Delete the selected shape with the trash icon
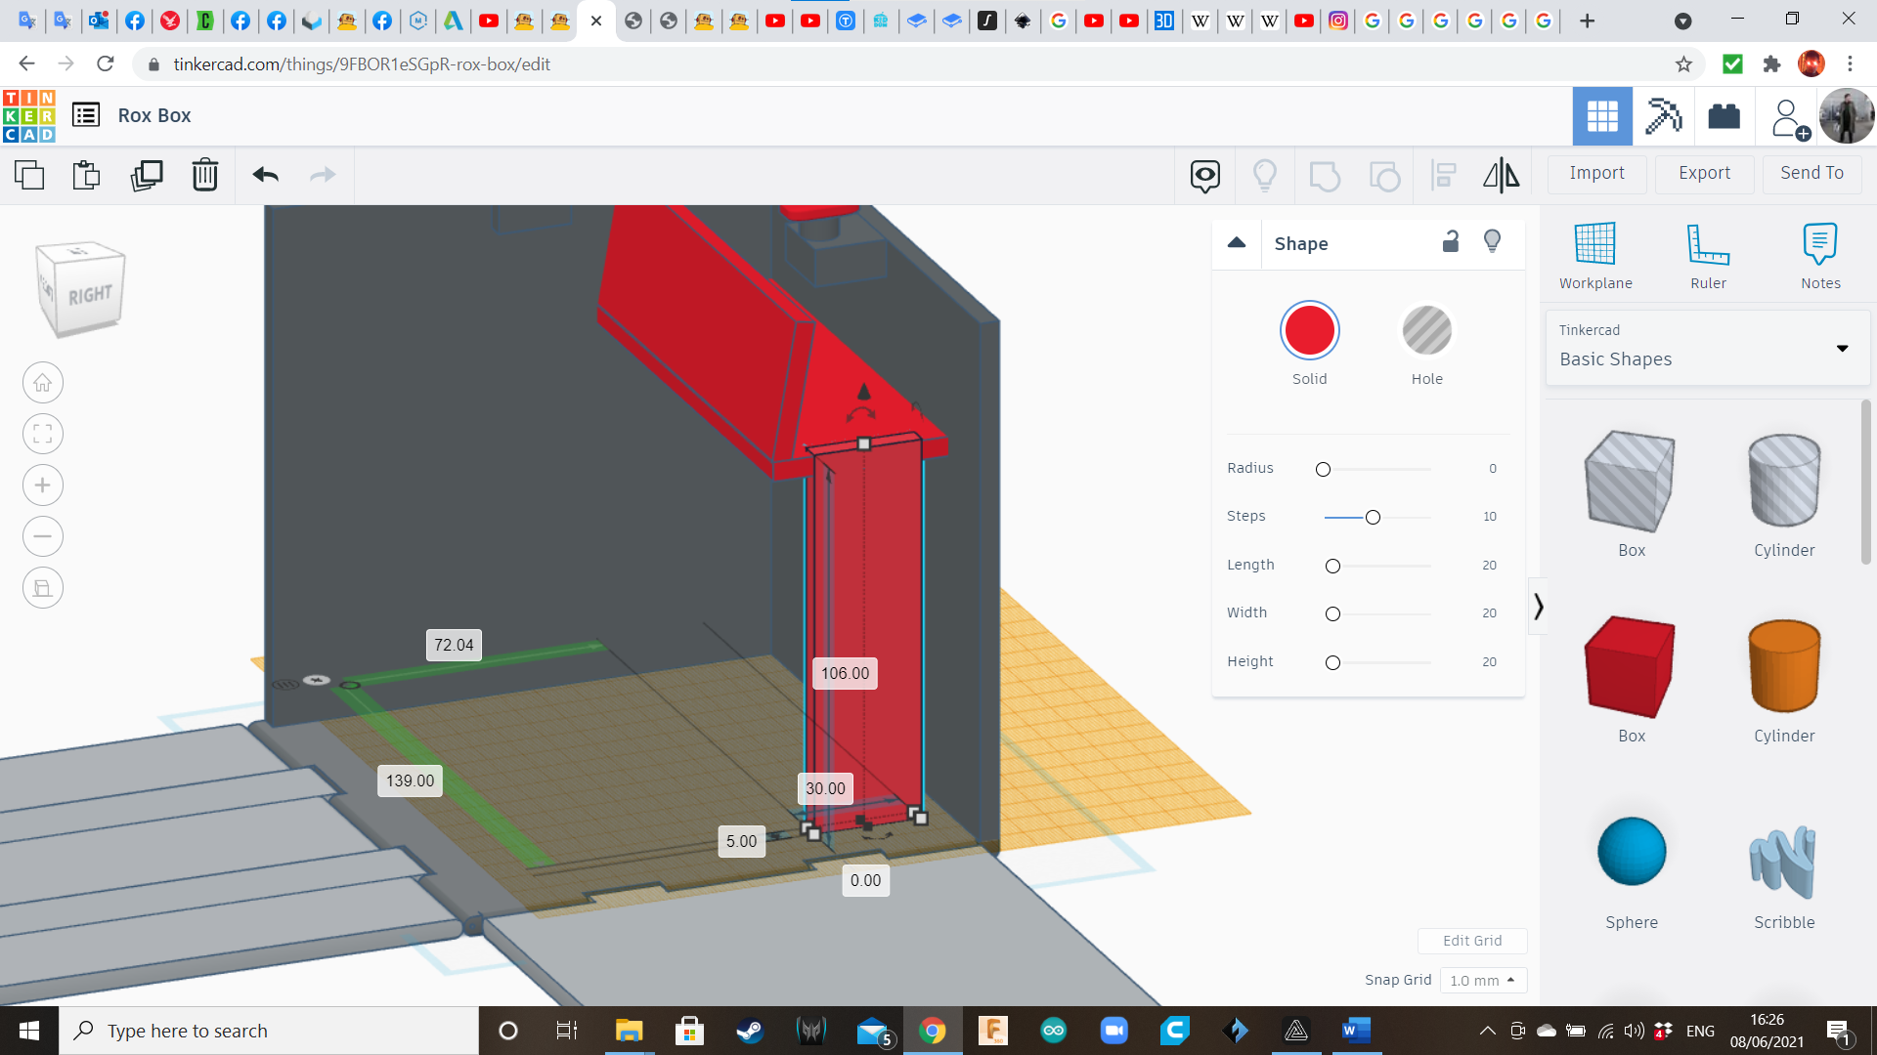 click(205, 175)
